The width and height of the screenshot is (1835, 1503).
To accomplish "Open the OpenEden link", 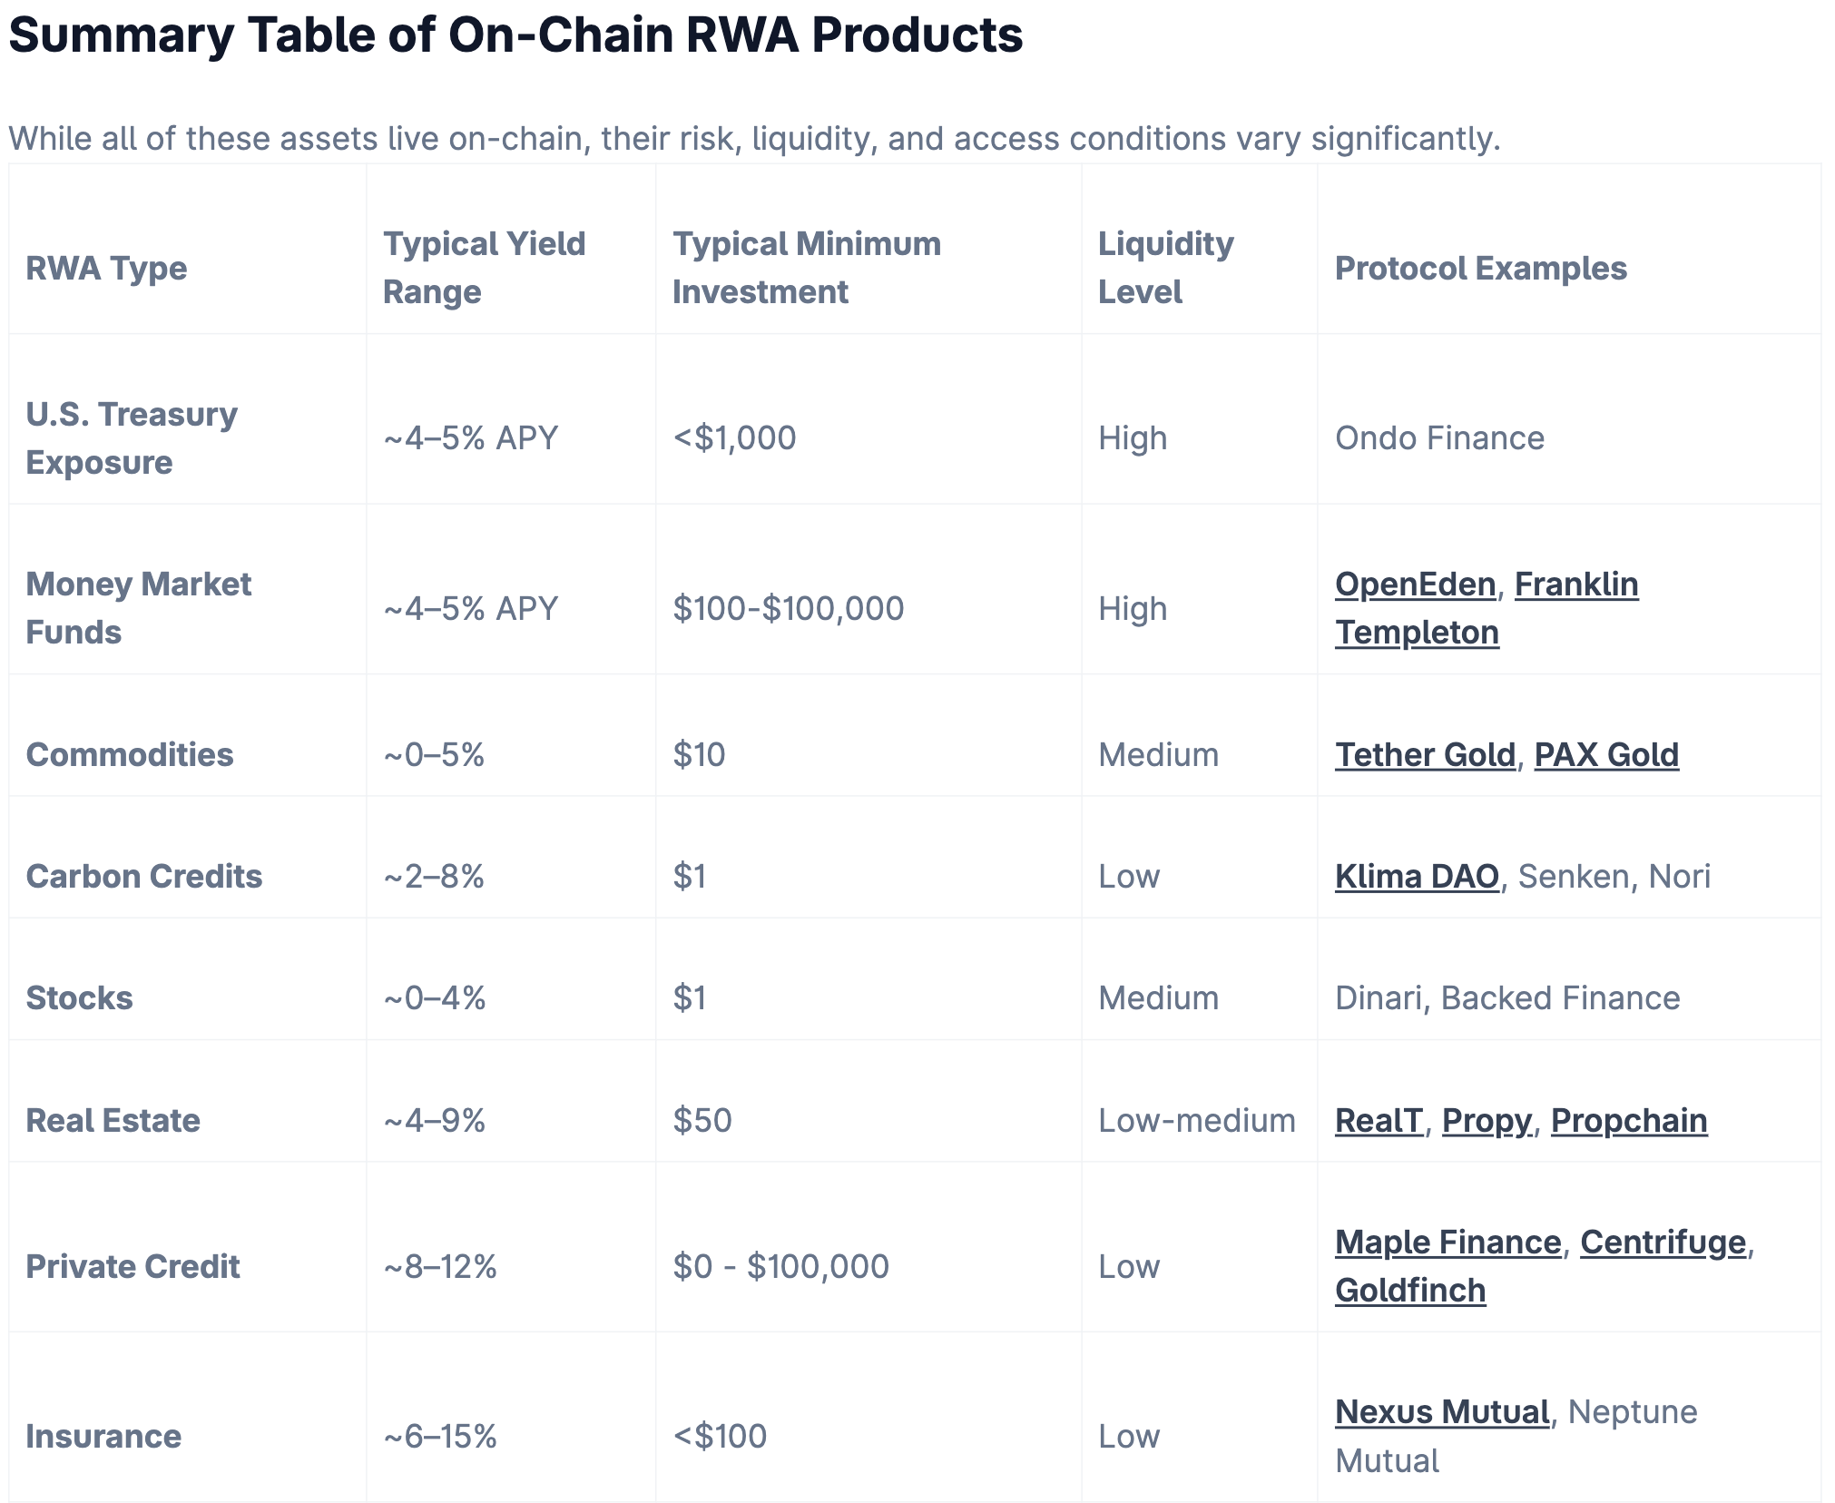I will [x=1415, y=584].
